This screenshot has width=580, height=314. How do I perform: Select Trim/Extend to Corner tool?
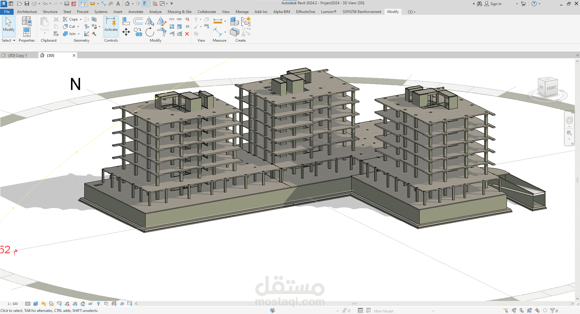(162, 32)
